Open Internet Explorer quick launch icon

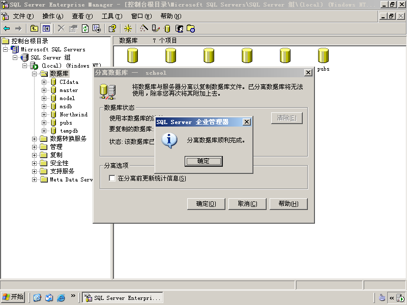pos(61,297)
